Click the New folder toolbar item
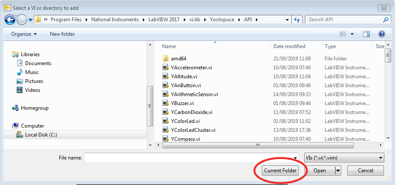395x185 pixels. point(62,34)
